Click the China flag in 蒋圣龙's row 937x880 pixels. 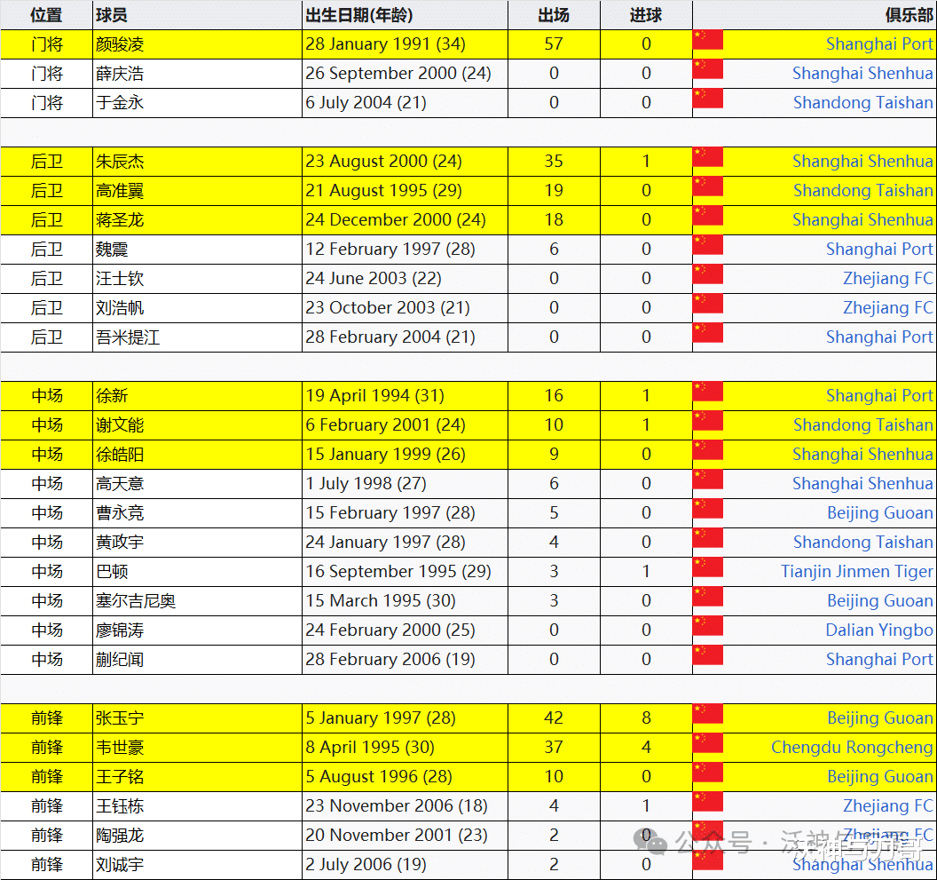tap(708, 216)
